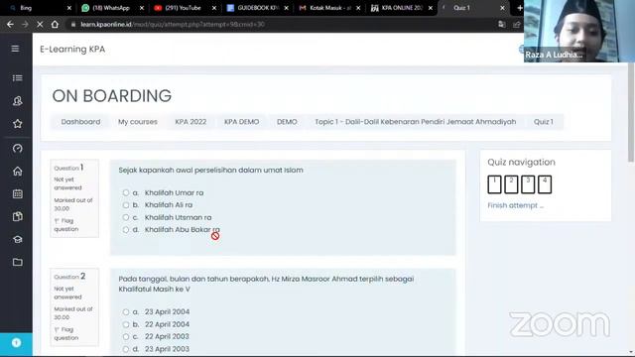This screenshot has height=357, width=635.
Task: Open KPA DEMO breadcrumb link
Action: [x=242, y=122]
